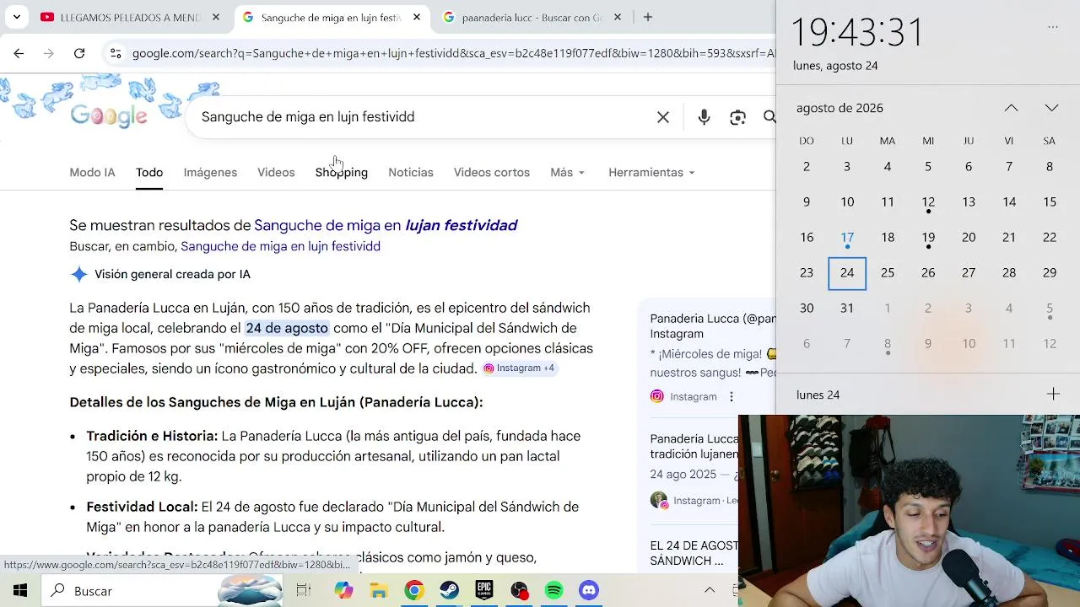This screenshot has width=1080, height=607.
Task: Open File Explorer from the taskbar
Action: [379, 591]
